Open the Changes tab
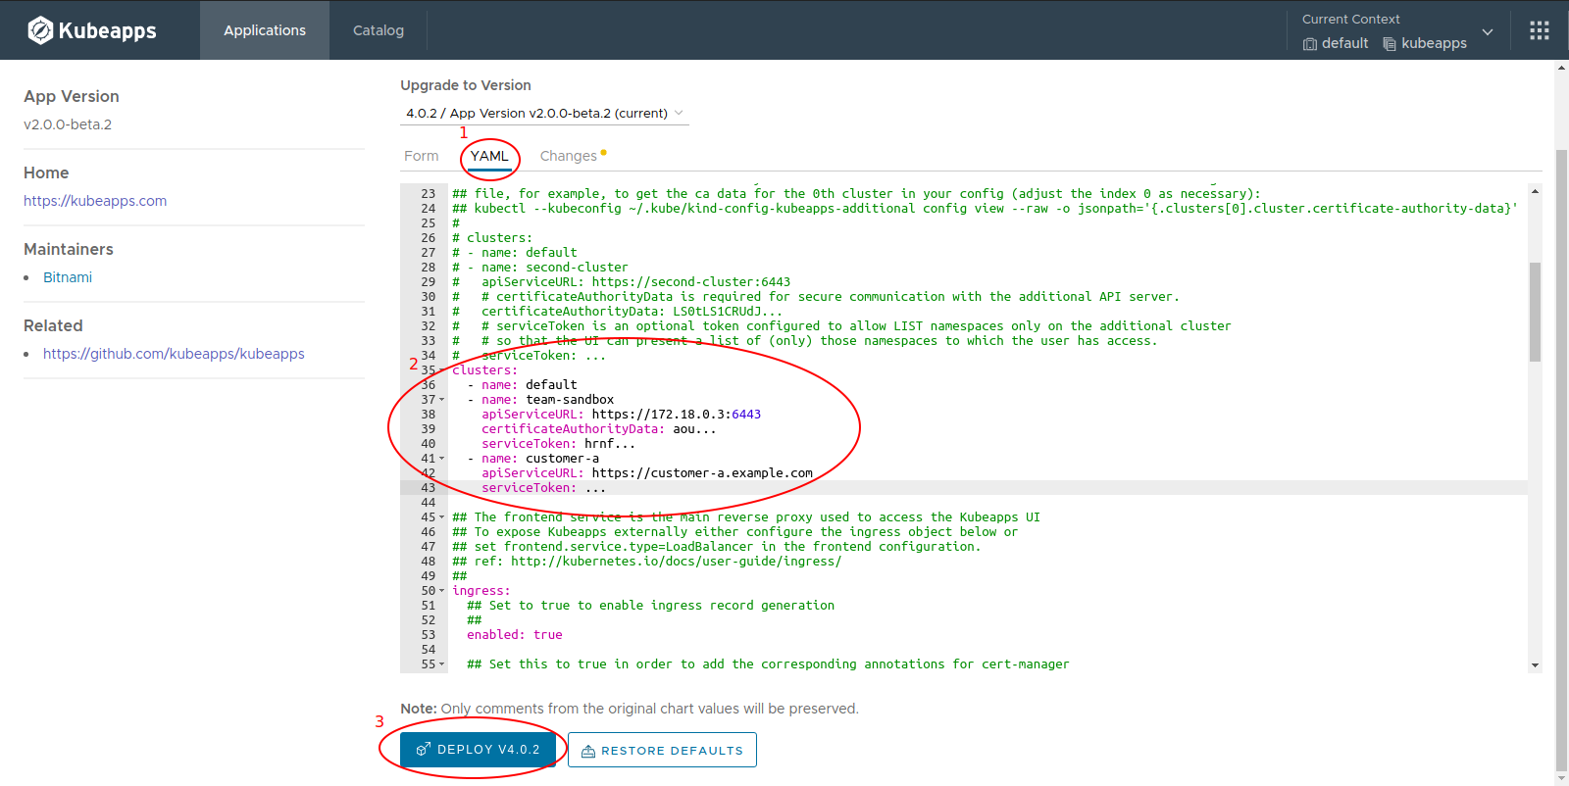Screen dimensions: 1569x786 click(x=569, y=156)
